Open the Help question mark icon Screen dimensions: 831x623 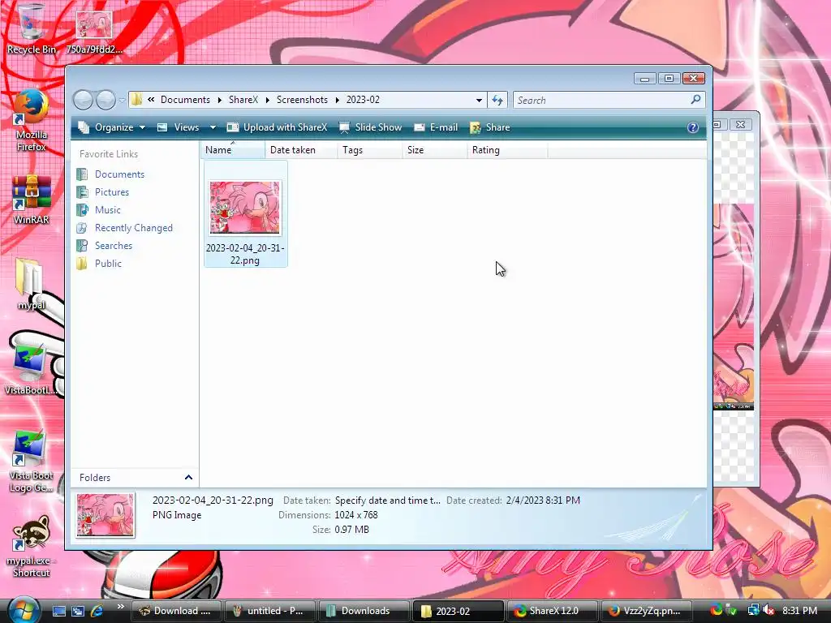[693, 127]
